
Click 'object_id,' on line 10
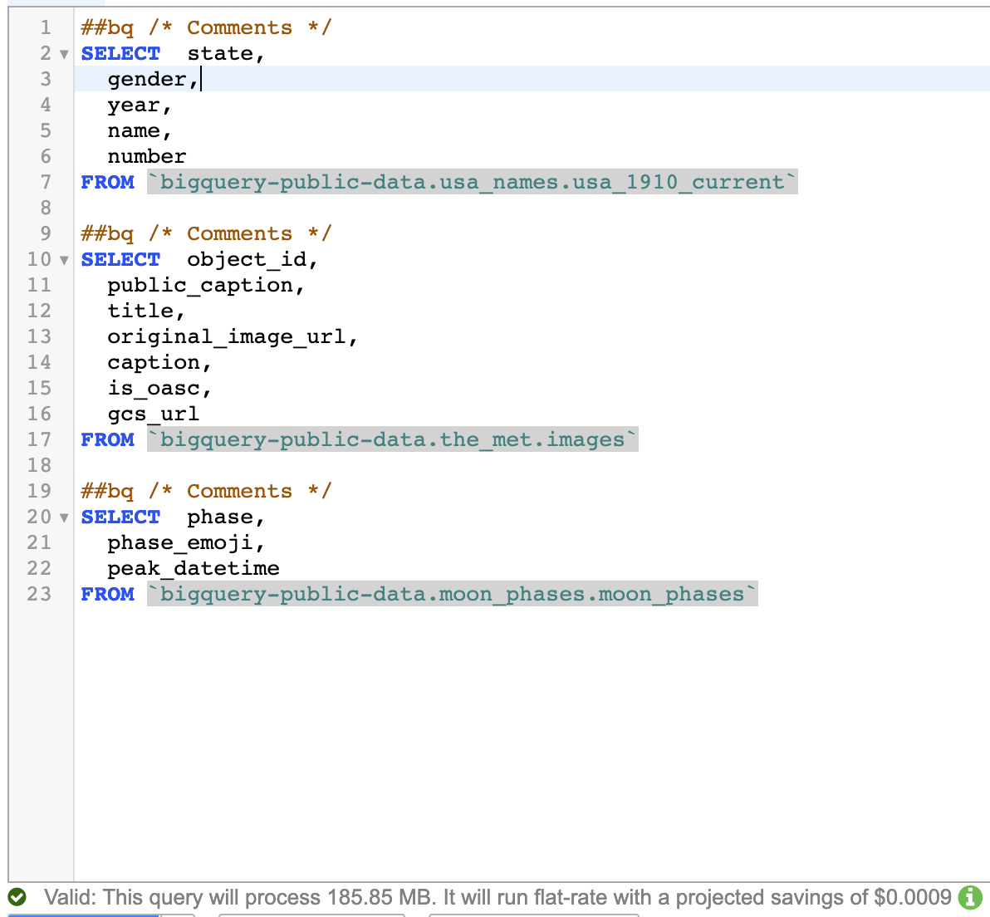pos(252,259)
